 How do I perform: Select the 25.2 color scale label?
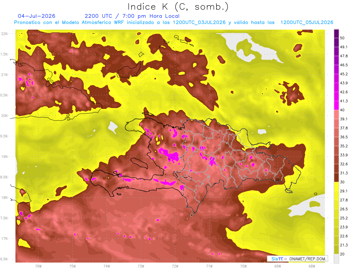click(x=344, y=218)
